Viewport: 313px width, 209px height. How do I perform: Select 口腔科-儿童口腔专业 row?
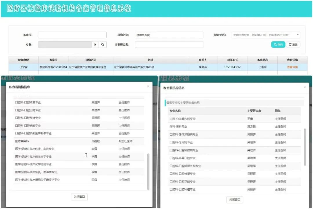point(234,158)
